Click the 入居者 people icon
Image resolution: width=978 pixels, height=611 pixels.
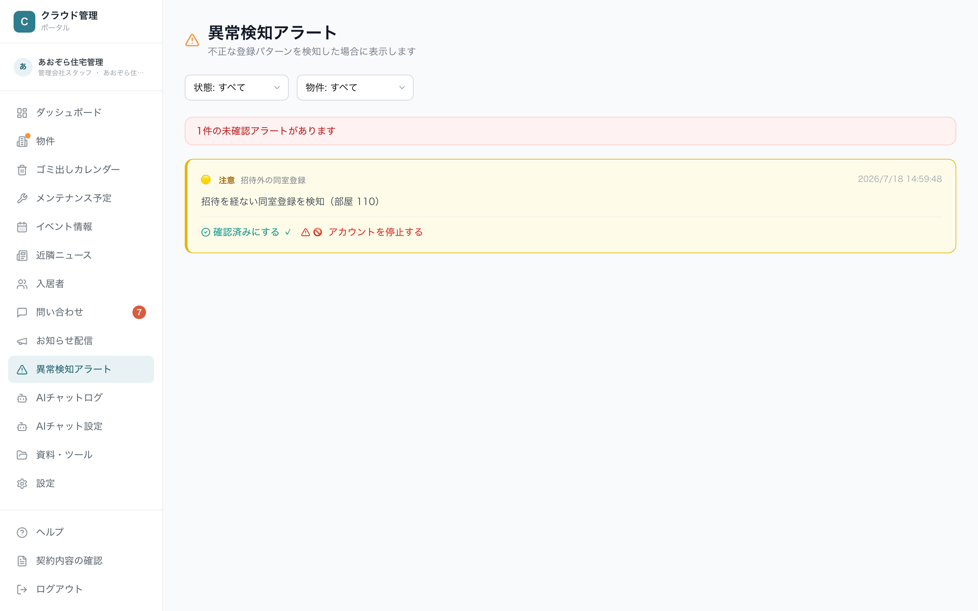(x=22, y=284)
